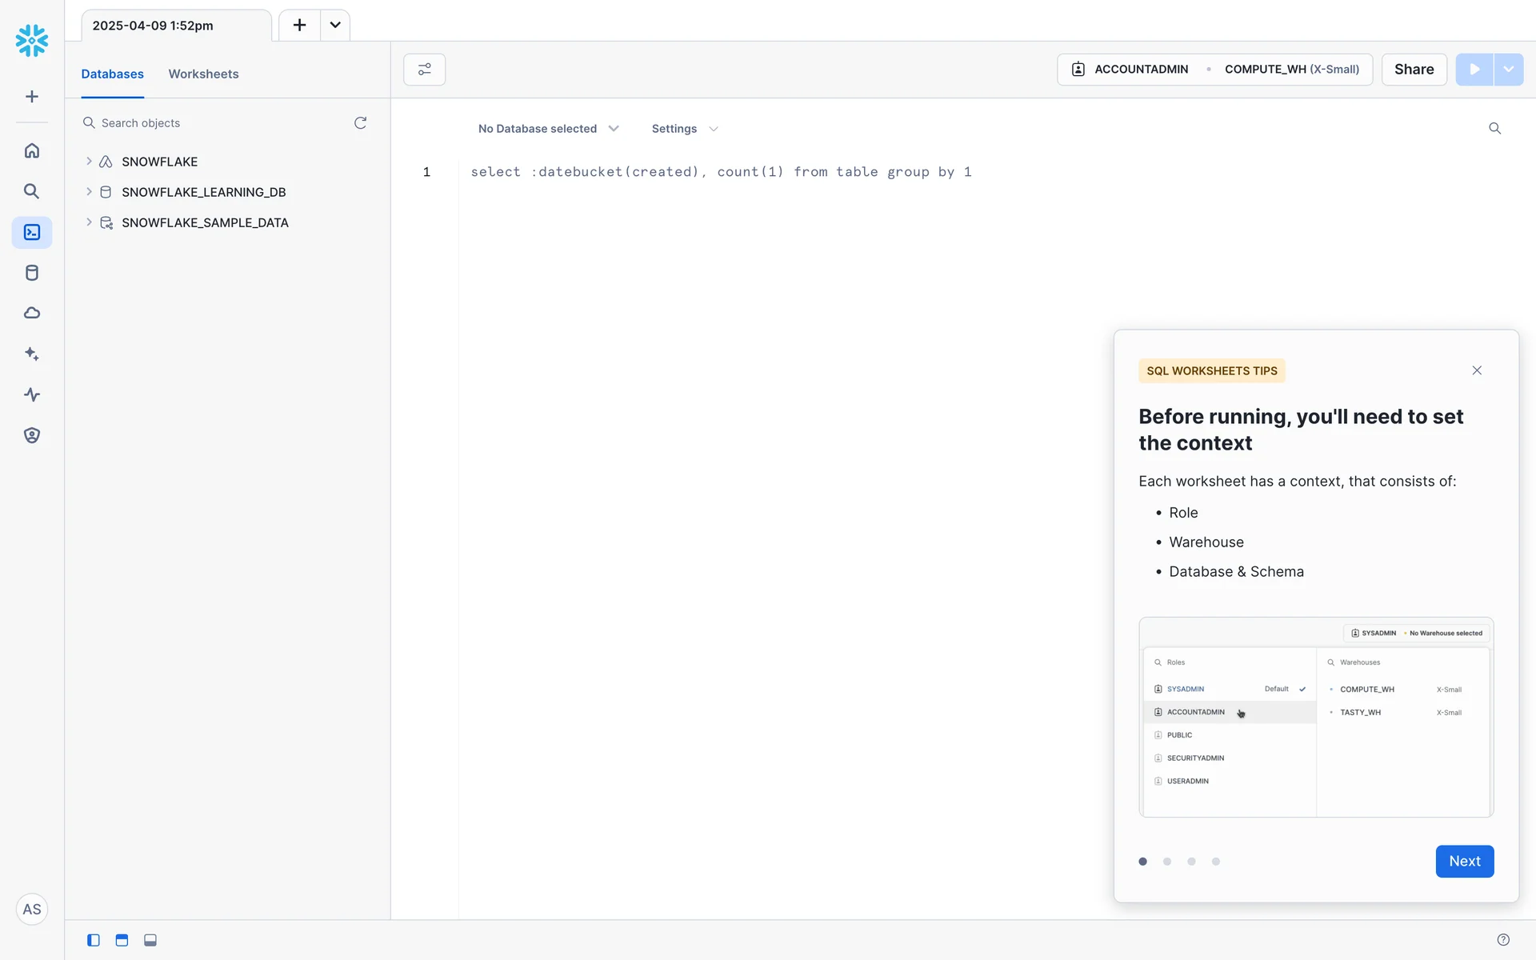Click the Next button in tips

(x=1464, y=861)
